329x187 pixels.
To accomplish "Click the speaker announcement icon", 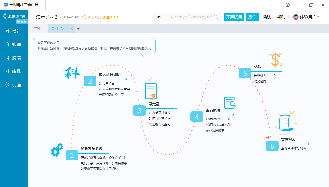I will 84,17.
